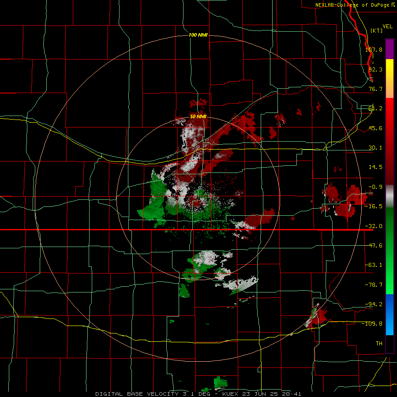397x397 pixels.
Task: Click the -94.2 legend value
Action: [374, 304]
